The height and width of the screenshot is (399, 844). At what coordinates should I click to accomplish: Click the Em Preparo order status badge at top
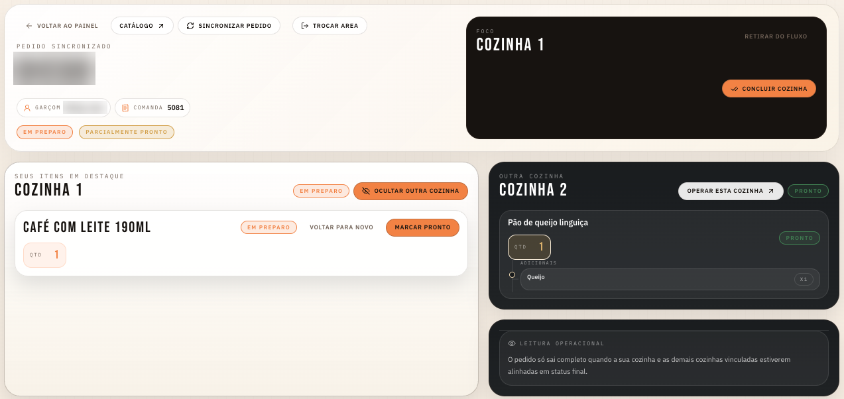tap(44, 132)
